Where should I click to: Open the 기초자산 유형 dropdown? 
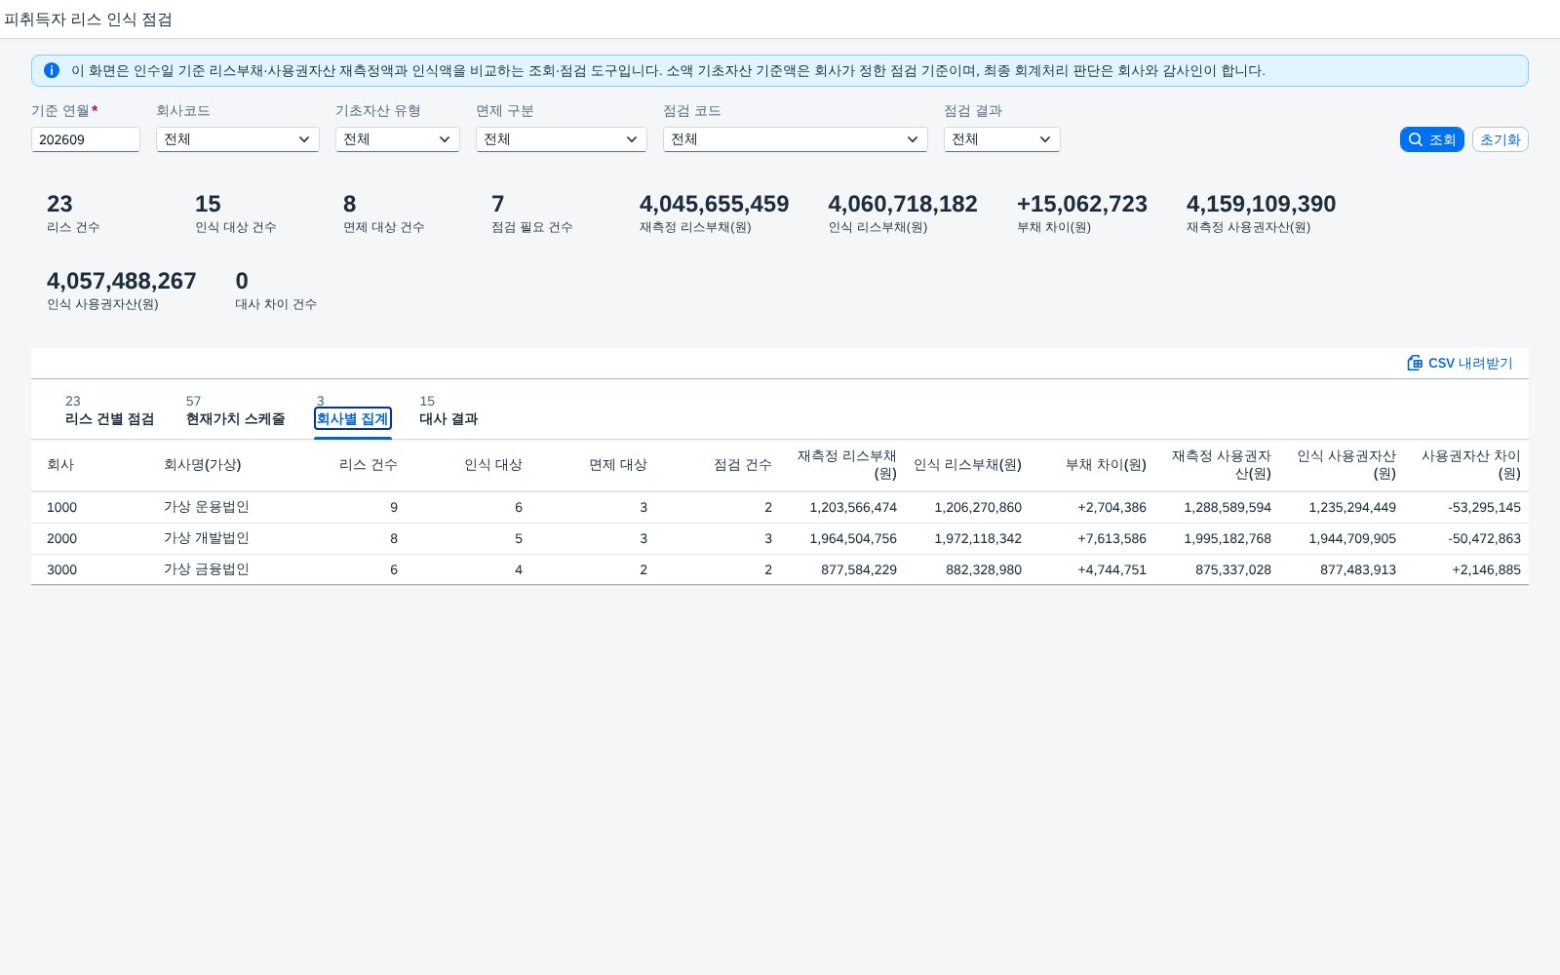pyautogui.click(x=398, y=139)
